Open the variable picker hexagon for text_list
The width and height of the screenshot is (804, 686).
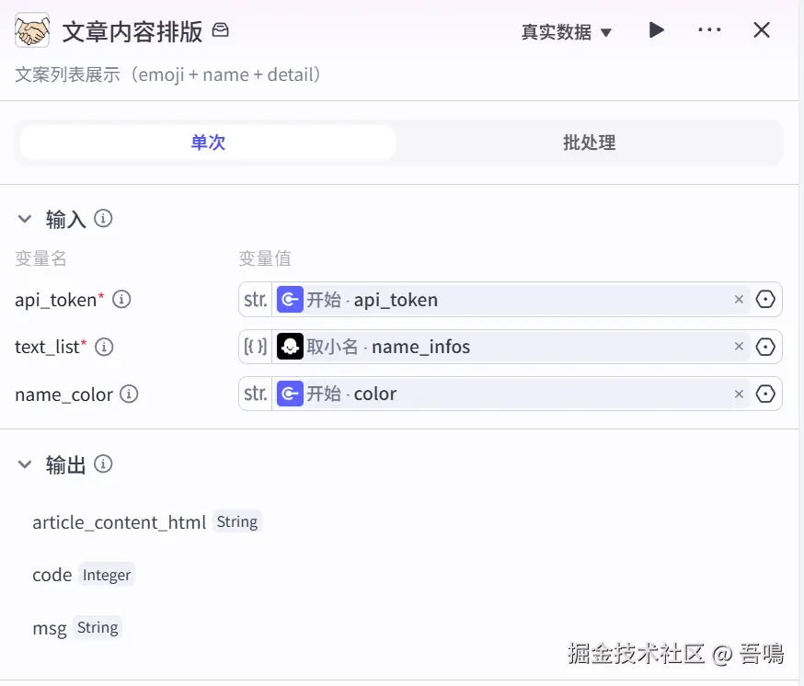click(765, 347)
